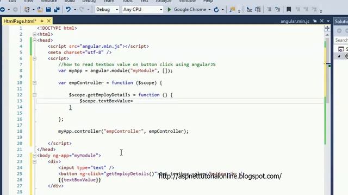Collapse the html tag on line 2
The height and width of the screenshot is (195, 348).
click(x=34, y=34)
